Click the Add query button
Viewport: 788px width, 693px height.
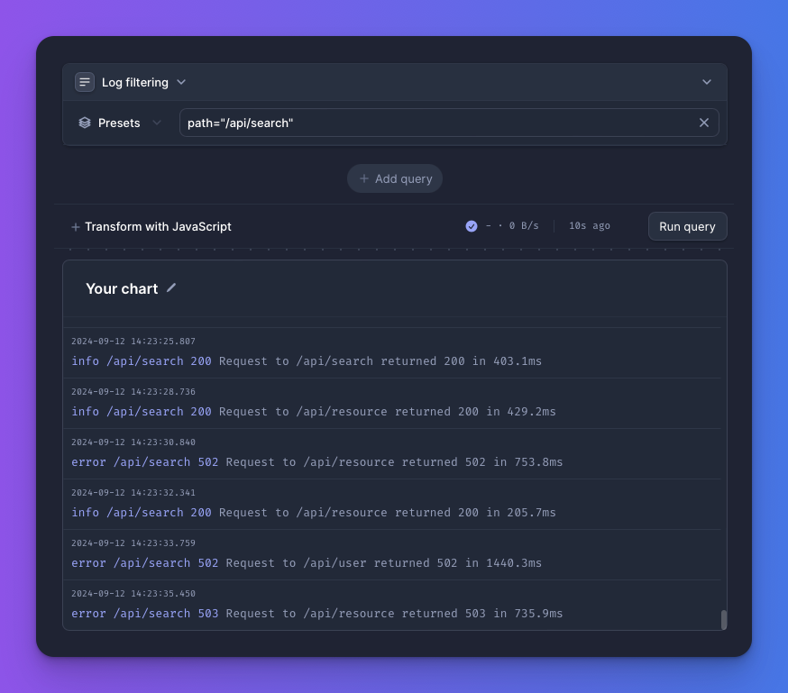[x=394, y=178]
